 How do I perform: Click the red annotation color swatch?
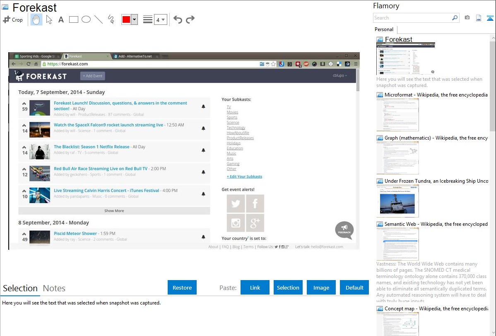[x=126, y=19]
